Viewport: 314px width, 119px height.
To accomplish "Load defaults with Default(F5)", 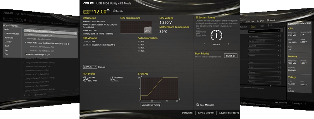I will (x=188, y=113).
